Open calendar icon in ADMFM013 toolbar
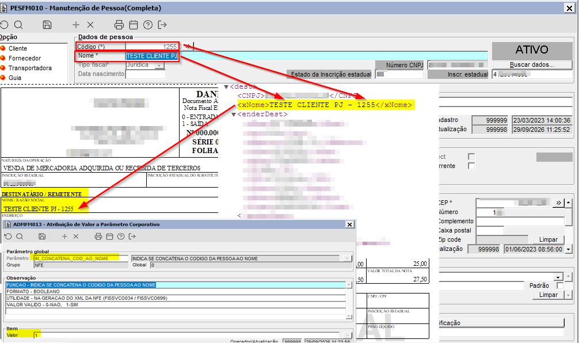 click(109, 237)
